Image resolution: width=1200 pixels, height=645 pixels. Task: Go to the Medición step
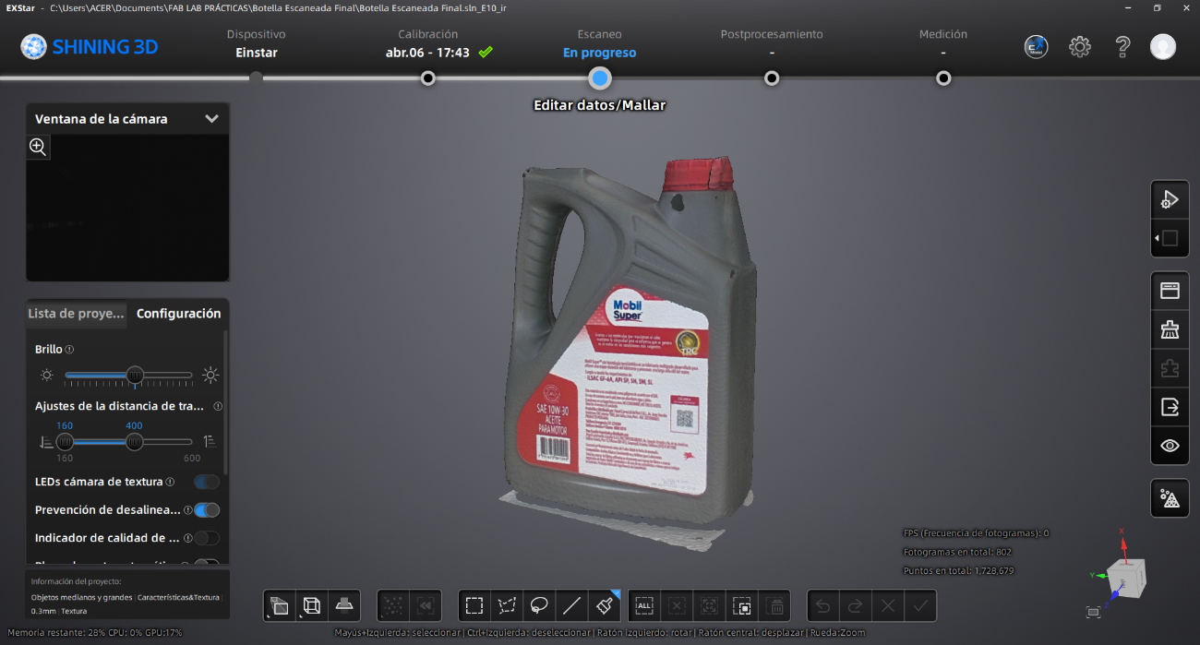(x=943, y=43)
